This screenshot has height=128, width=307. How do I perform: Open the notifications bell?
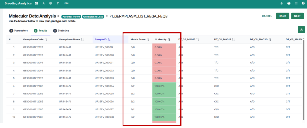281,3
